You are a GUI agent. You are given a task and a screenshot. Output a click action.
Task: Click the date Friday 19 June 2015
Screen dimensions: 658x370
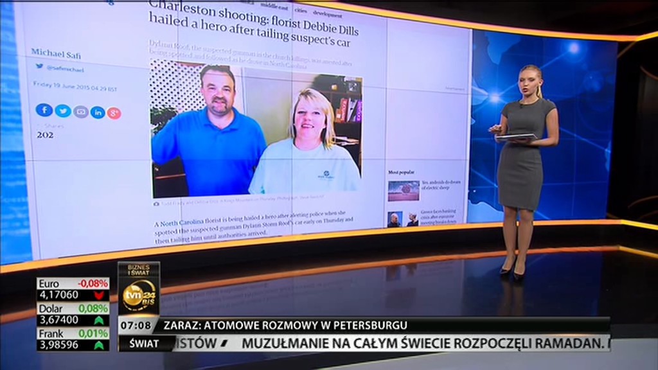75,87
